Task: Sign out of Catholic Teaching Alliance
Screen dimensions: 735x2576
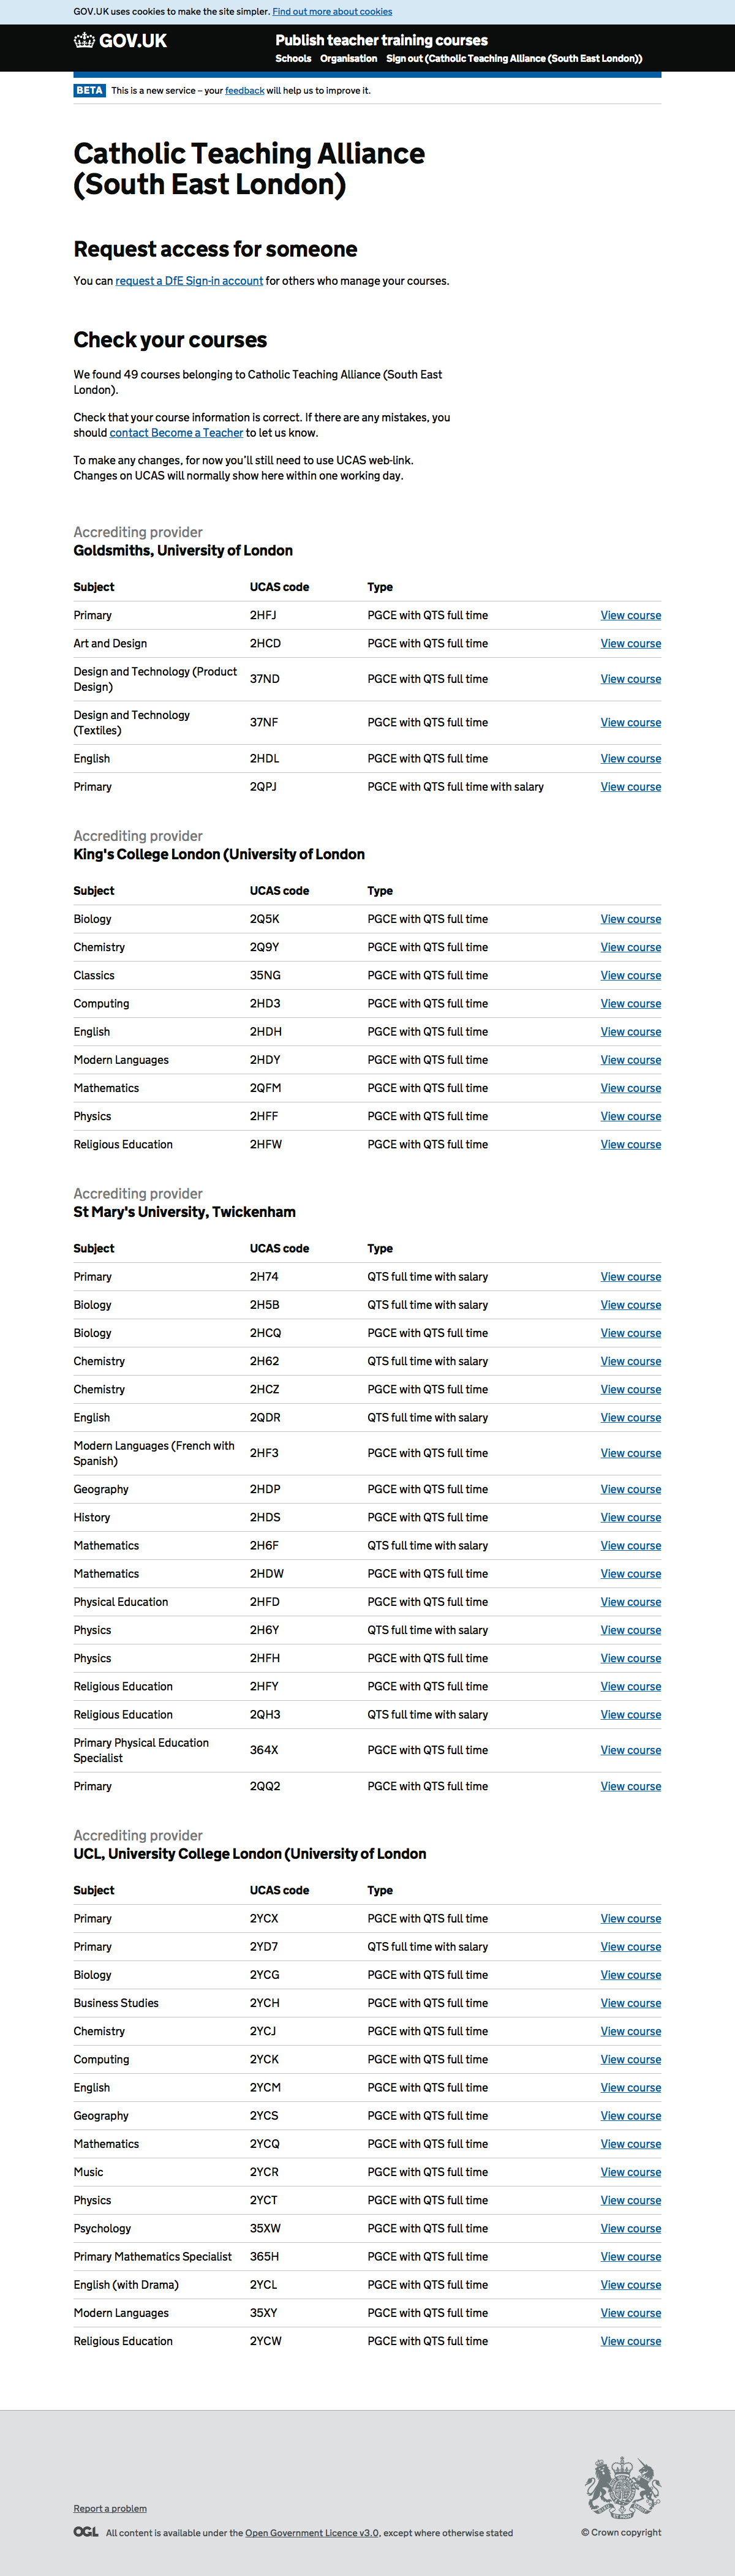Action: 514,59
